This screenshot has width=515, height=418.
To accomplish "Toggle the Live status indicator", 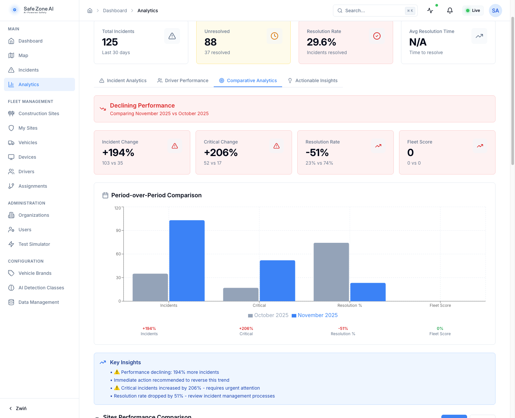I will [x=473, y=10].
